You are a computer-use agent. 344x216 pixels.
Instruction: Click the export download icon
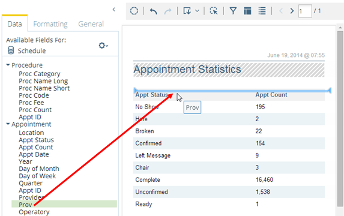(187, 11)
